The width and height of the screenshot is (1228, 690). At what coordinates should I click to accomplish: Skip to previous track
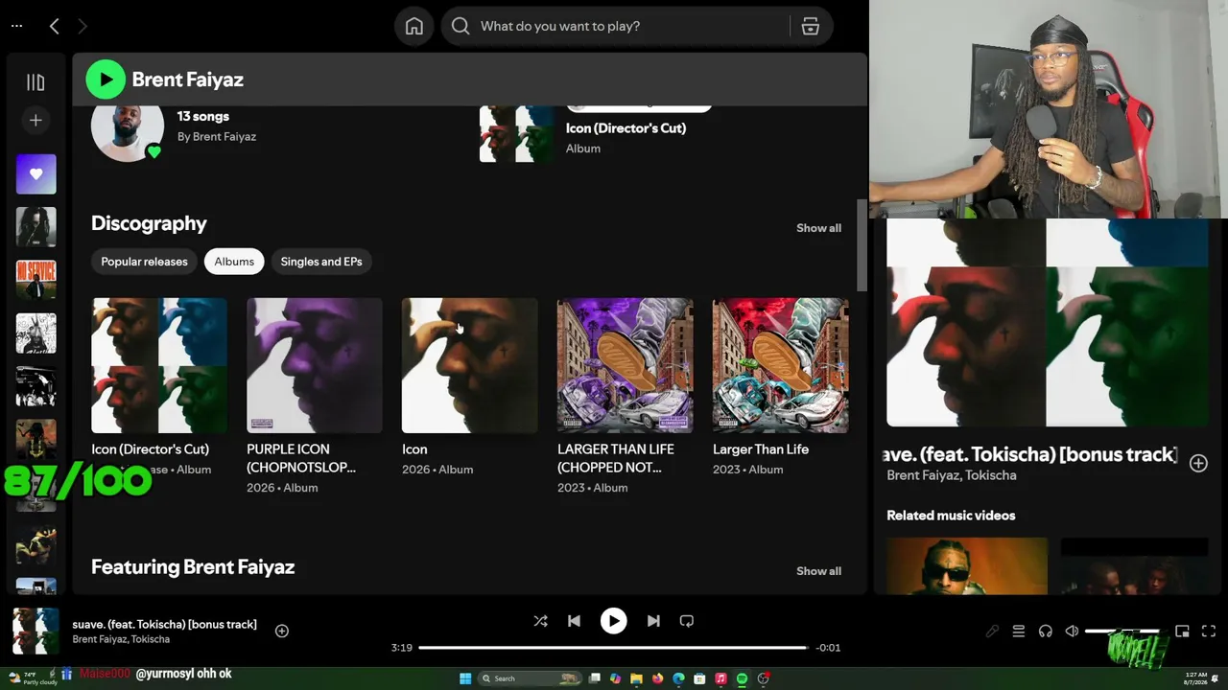pyautogui.click(x=574, y=621)
